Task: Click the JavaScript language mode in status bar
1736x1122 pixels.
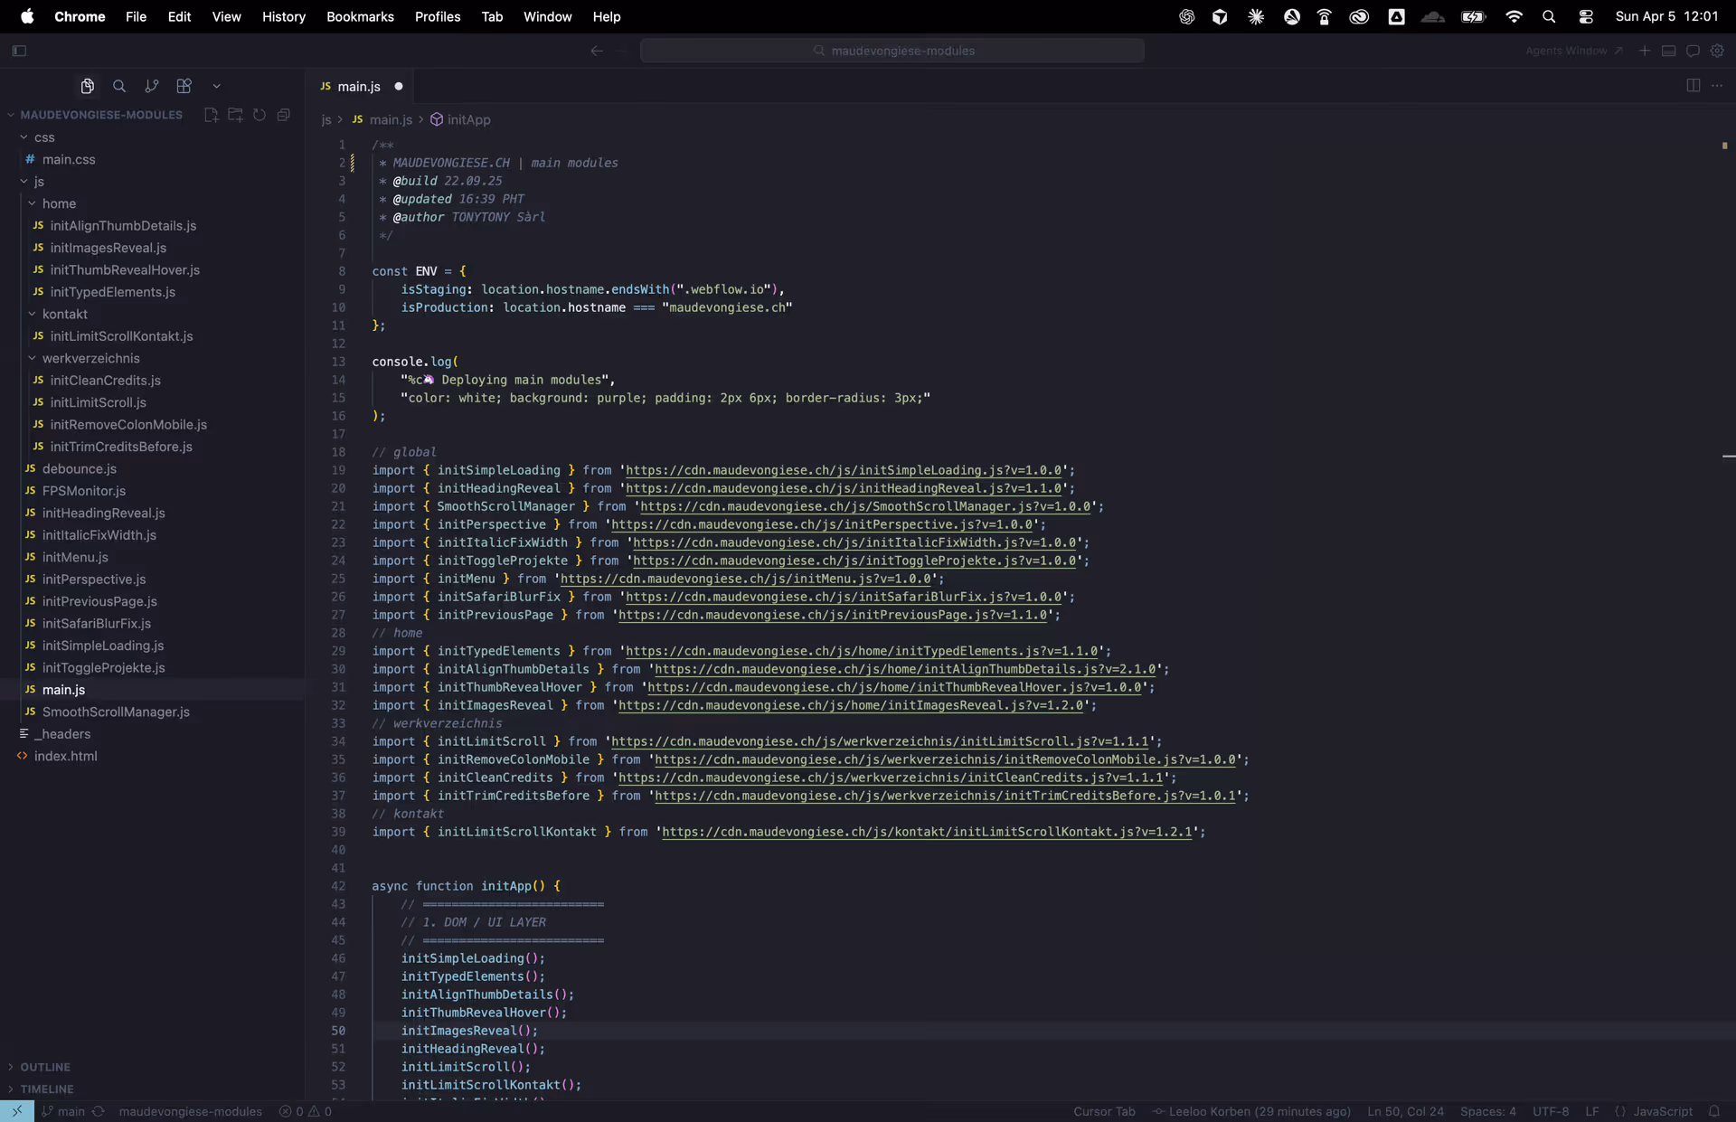Action: click(x=1662, y=1111)
